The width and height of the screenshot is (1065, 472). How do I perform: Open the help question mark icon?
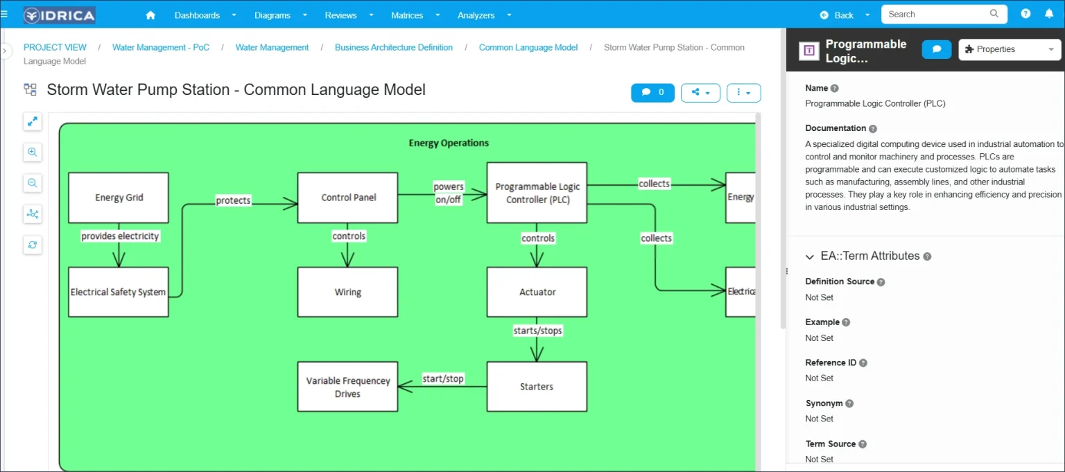pos(1025,14)
